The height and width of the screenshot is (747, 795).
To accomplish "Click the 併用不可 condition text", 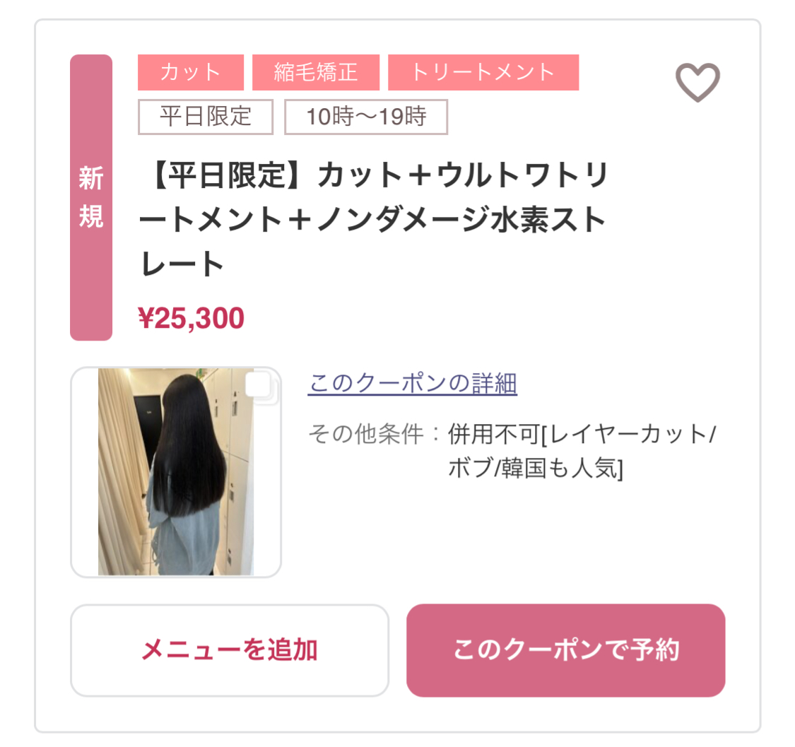I will coord(493,434).
